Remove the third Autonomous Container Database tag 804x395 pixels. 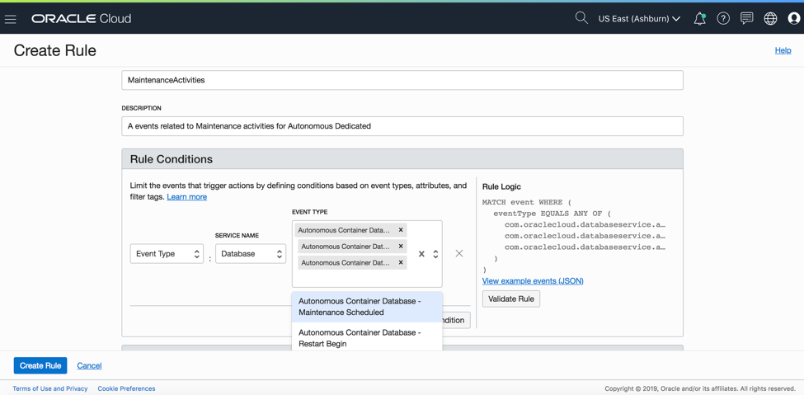click(401, 263)
